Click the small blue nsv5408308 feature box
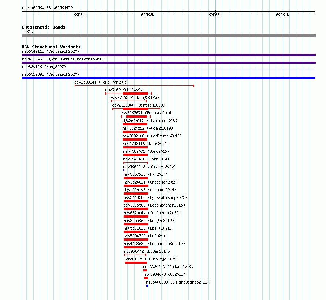This screenshot has height=300, width=326. 147,286
